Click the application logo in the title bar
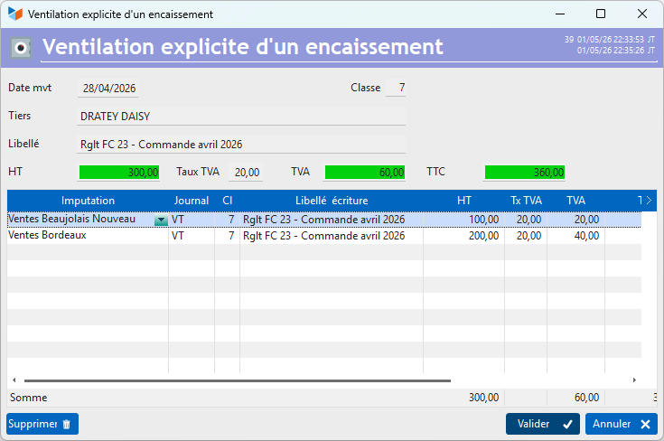Viewport: 664px width, 441px height. point(15,14)
